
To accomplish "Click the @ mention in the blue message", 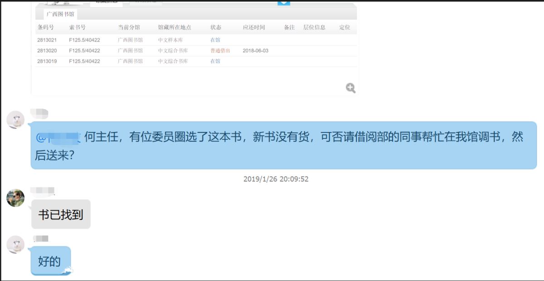I will pos(58,138).
